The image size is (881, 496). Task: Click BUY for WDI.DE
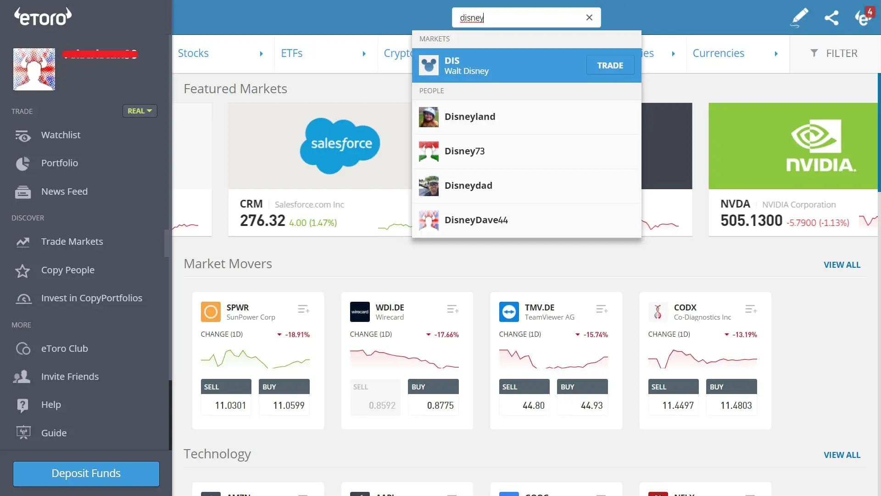pos(433,397)
